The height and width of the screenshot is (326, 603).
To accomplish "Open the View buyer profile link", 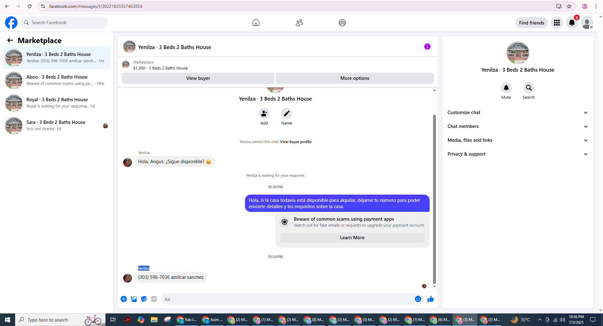I will (x=296, y=142).
